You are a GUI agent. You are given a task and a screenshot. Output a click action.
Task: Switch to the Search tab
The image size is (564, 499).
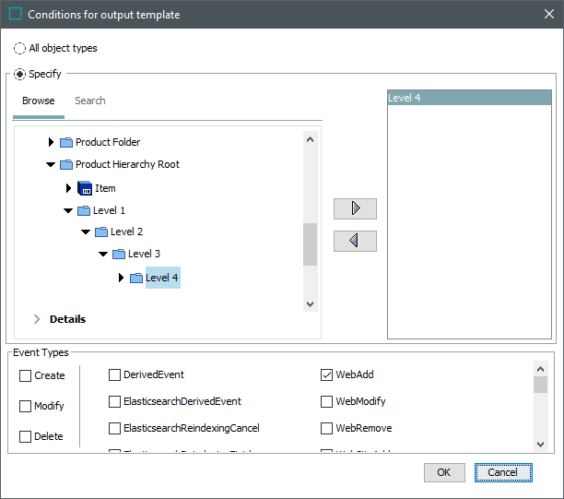click(90, 101)
